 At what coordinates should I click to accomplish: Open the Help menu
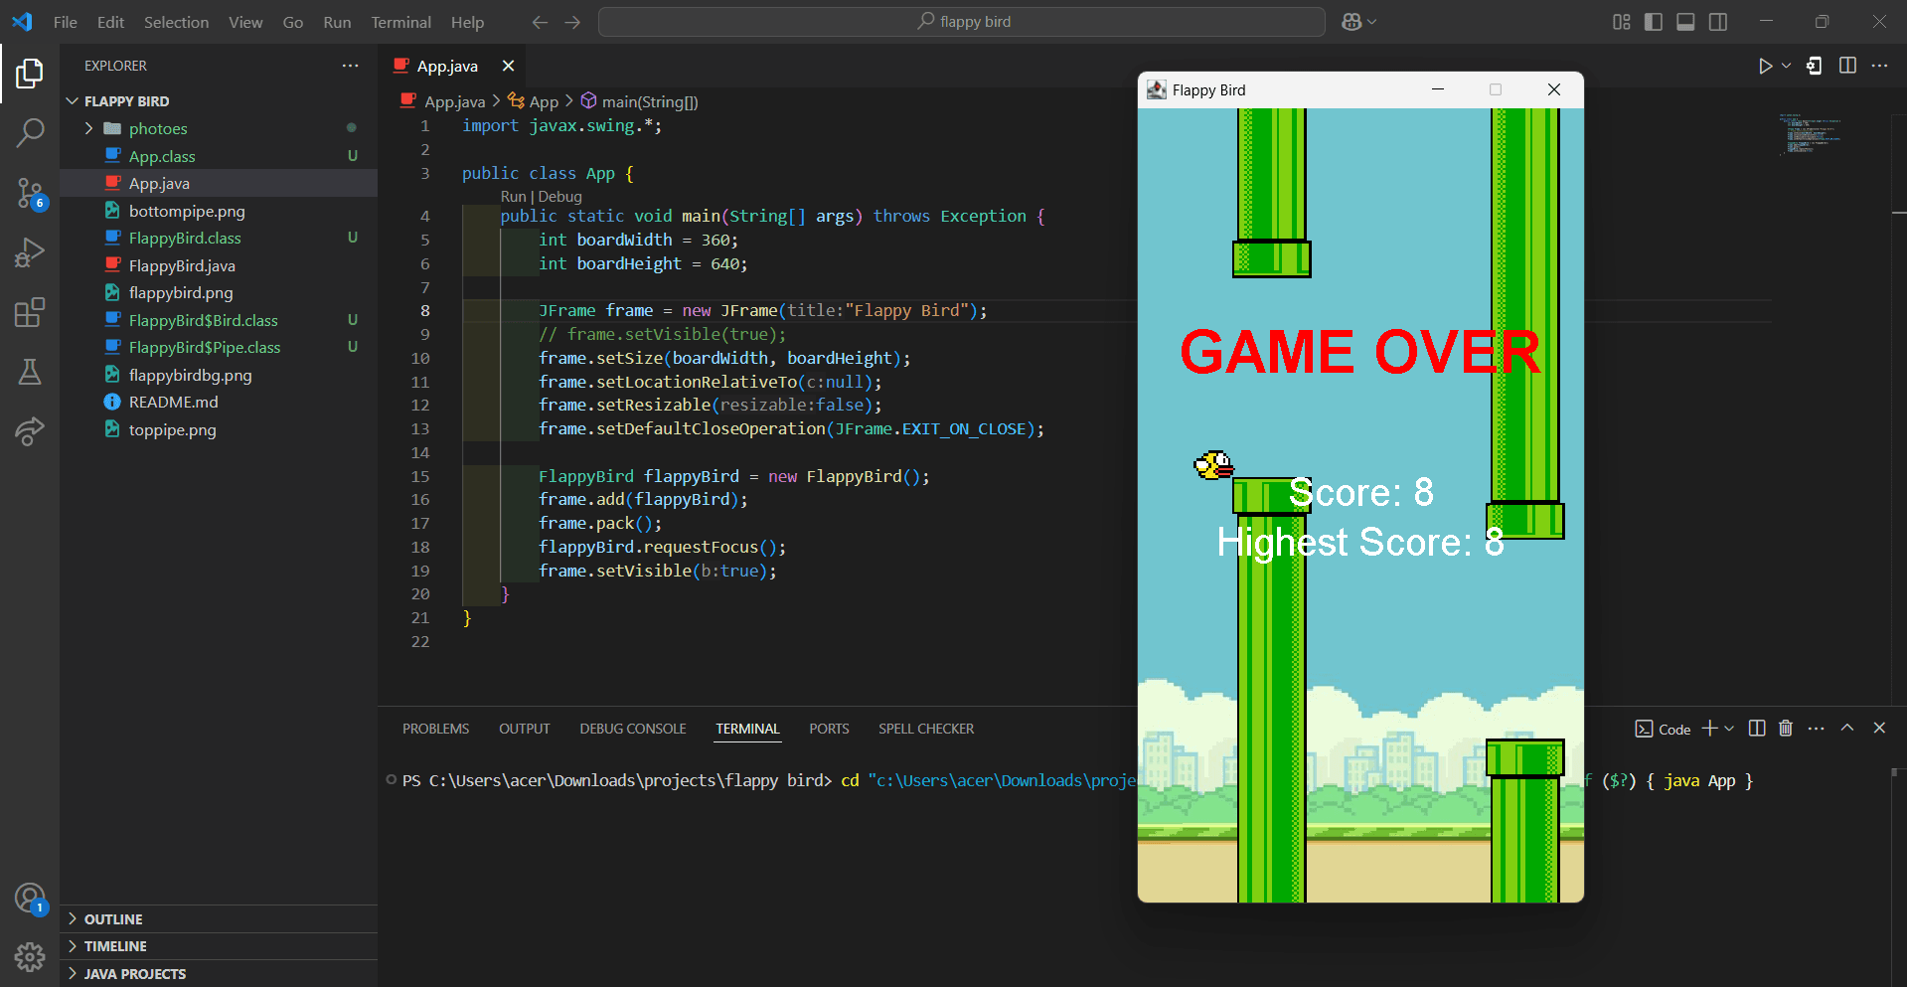point(467,22)
